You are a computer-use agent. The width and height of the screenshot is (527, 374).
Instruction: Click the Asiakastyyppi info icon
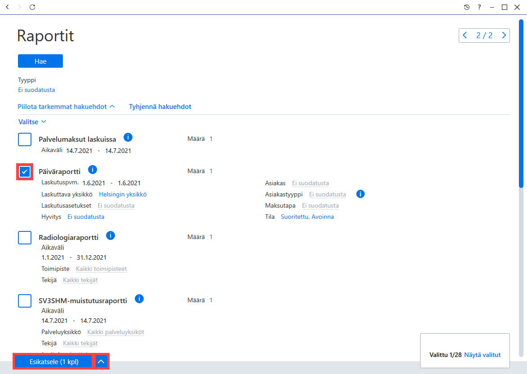(360, 194)
